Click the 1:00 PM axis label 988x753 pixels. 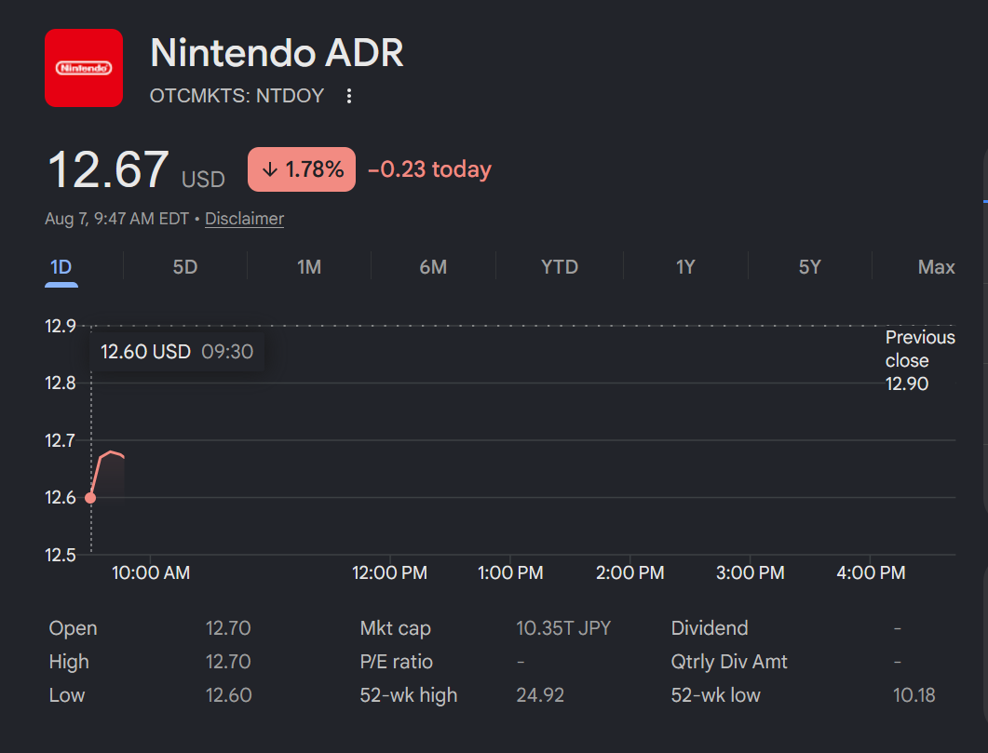click(510, 573)
